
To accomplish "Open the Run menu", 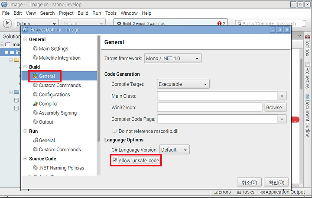I will (97, 13).
